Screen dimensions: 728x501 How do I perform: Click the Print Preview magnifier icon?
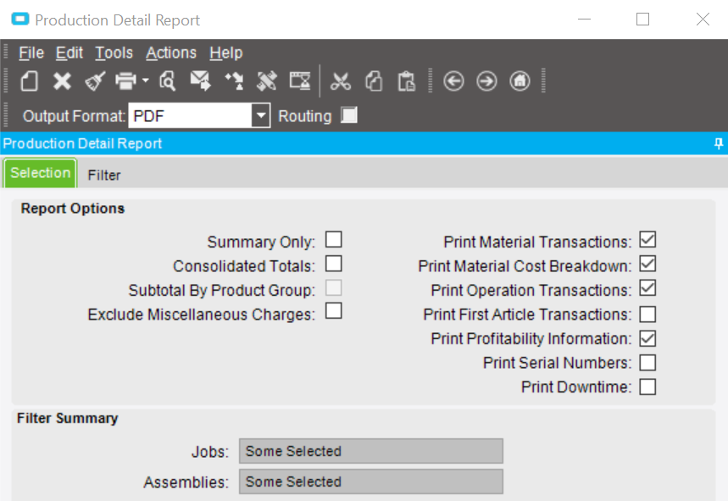(167, 81)
